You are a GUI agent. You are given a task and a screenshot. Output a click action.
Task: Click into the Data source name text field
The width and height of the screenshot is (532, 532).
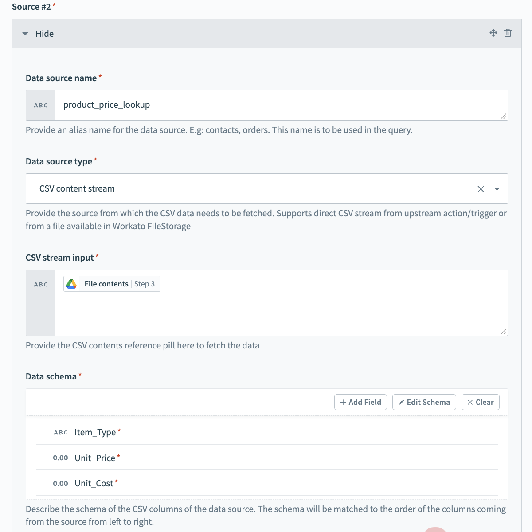tap(279, 106)
